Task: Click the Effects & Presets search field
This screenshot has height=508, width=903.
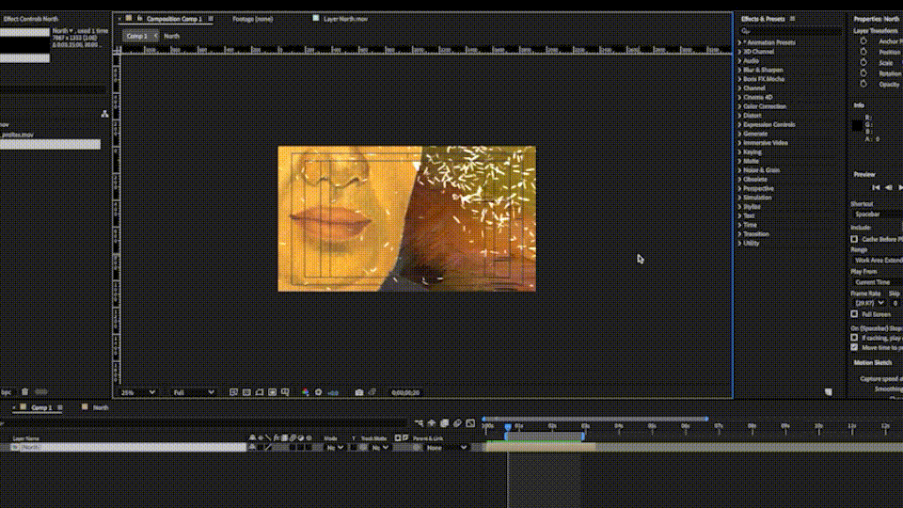Action: (792, 31)
